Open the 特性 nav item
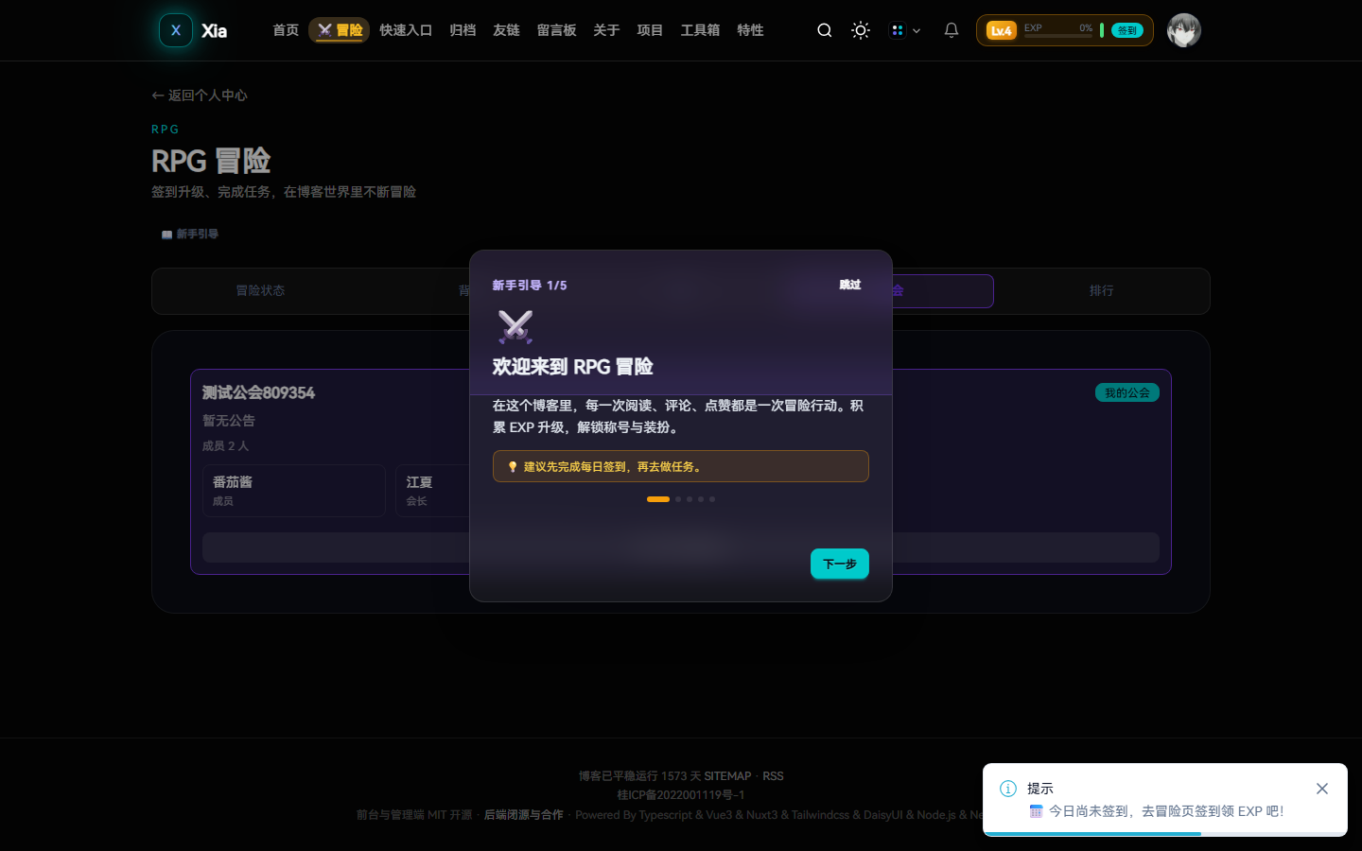The image size is (1362, 851). 750,30
